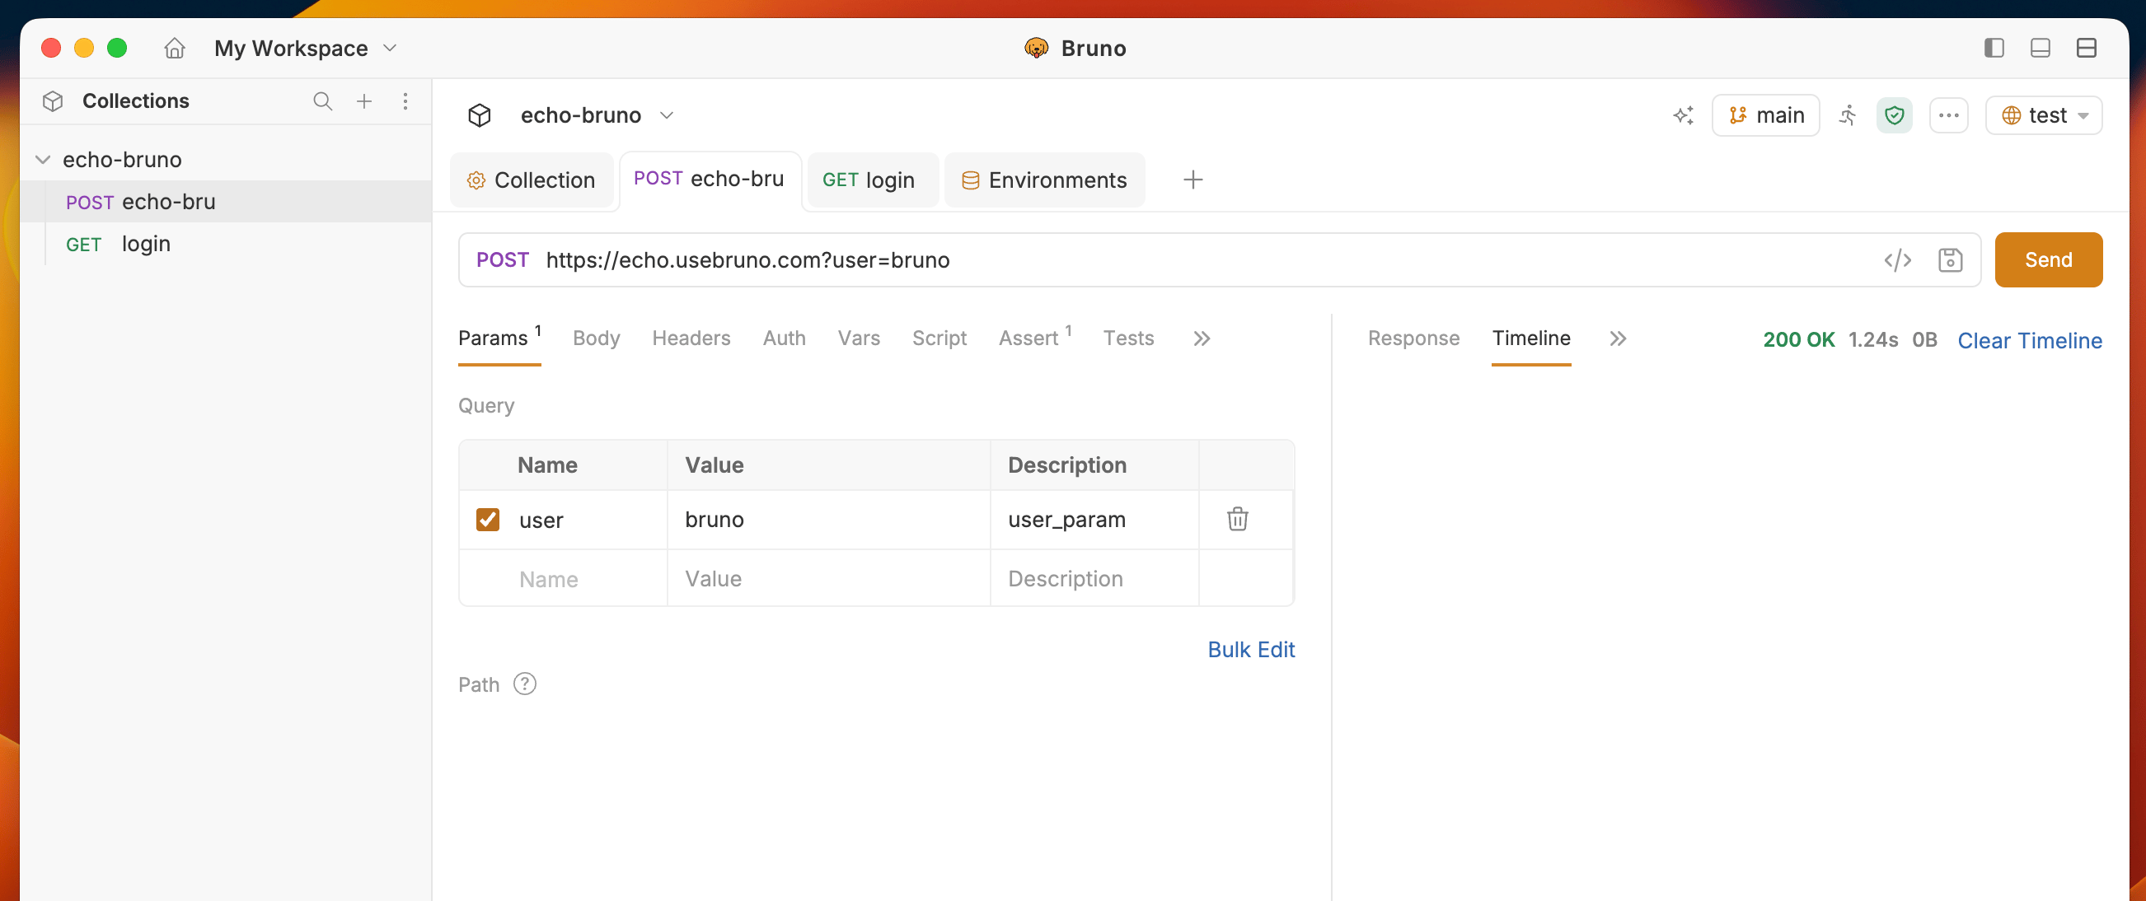Open the more options ellipsis button
The height and width of the screenshot is (901, 2146).
(1947, 116)
